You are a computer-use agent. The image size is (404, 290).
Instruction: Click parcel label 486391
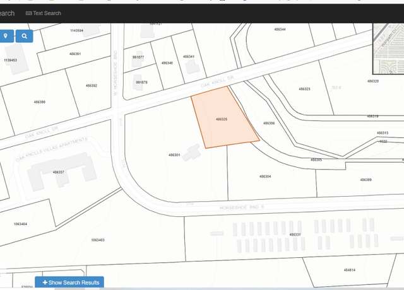(75, 54)
